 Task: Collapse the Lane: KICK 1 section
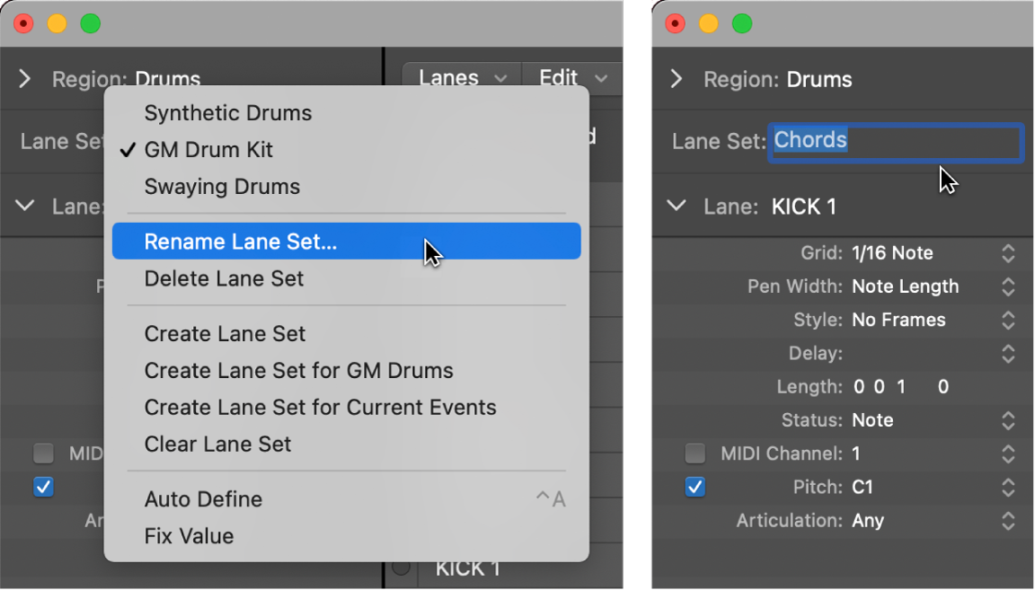click(x=677, y=206)
